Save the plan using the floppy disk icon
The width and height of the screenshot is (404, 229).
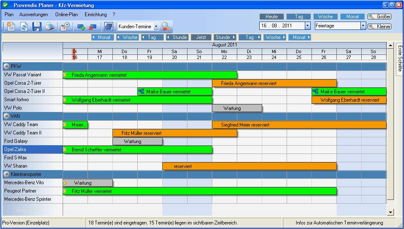click(x=37, y=27)
